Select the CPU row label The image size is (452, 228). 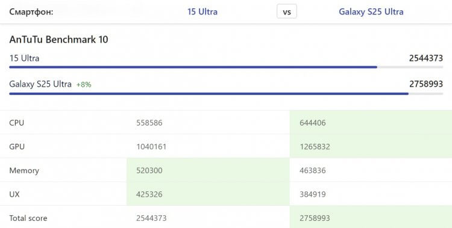coord(17,123)
